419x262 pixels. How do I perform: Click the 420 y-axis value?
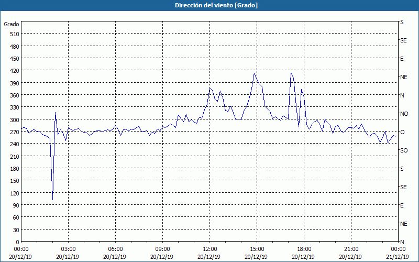[15, 71]
